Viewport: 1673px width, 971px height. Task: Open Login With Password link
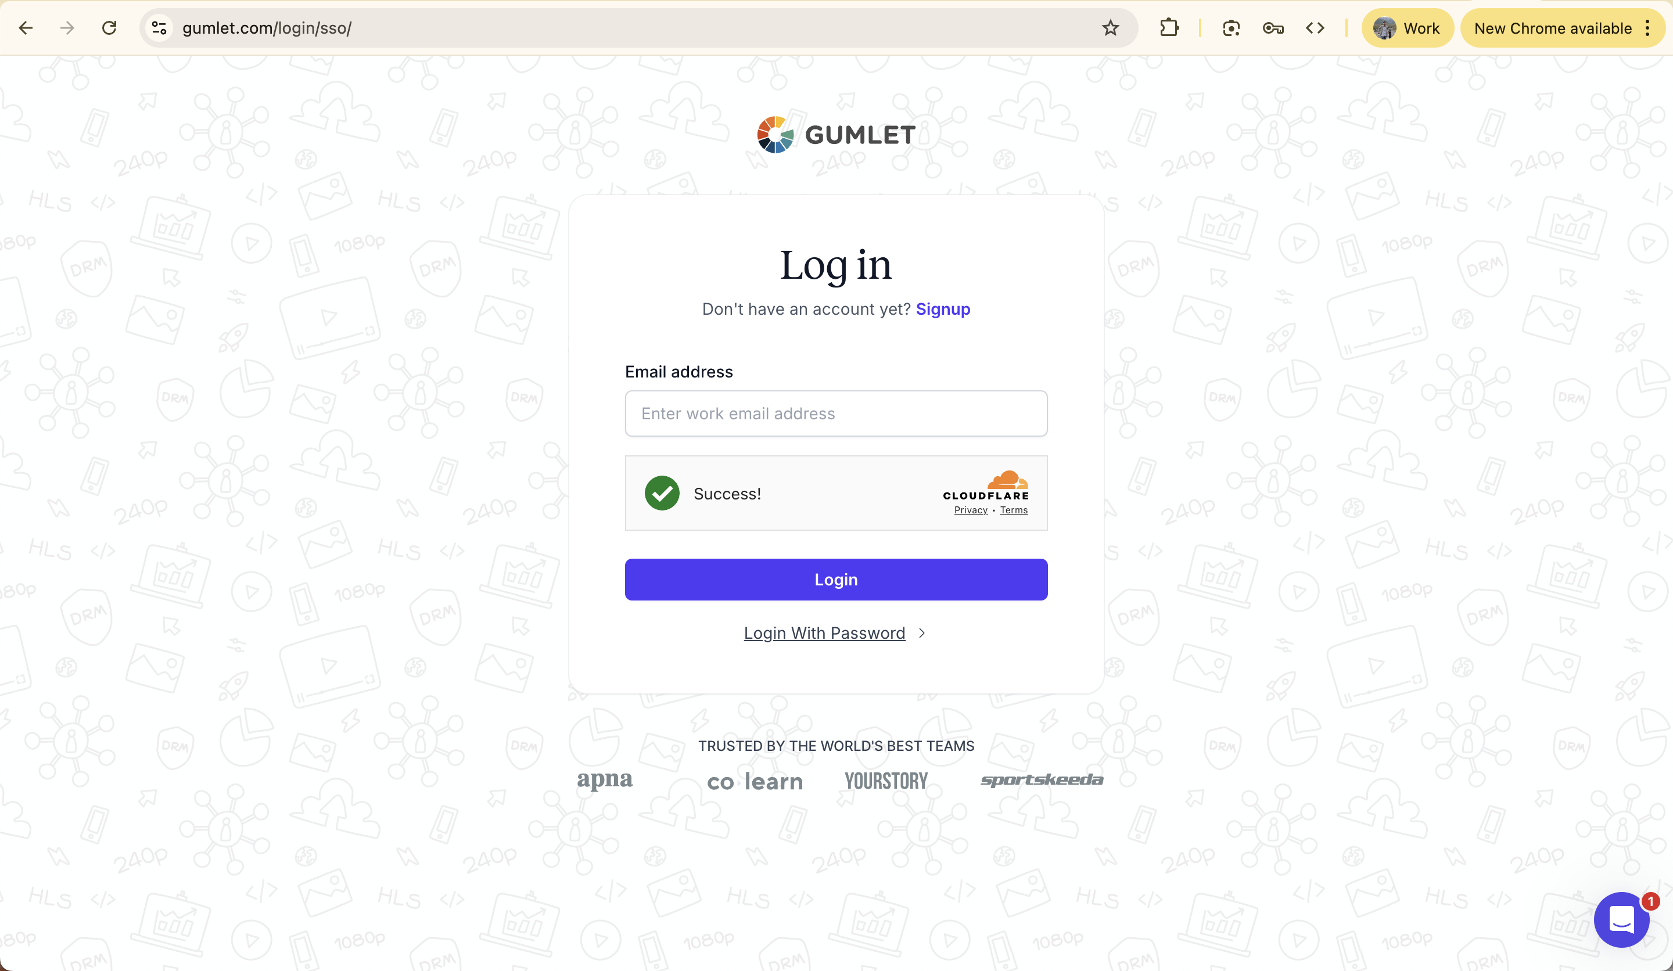coord(824,633)
